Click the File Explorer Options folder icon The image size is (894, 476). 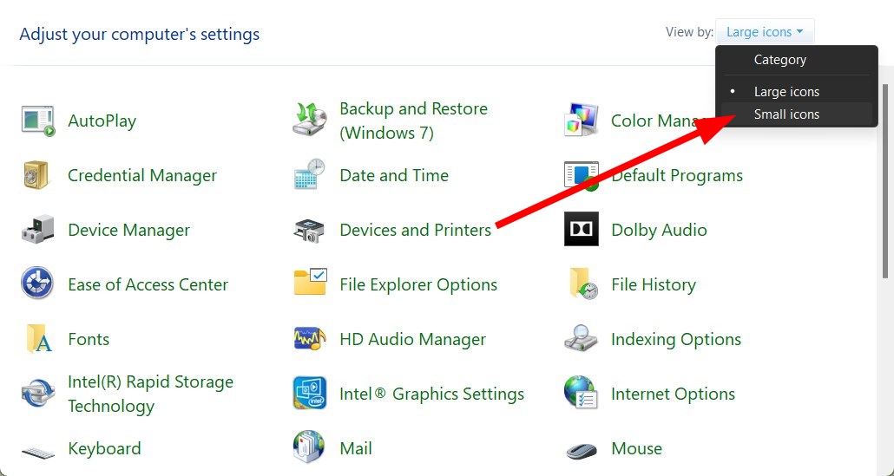coord(310,282)
